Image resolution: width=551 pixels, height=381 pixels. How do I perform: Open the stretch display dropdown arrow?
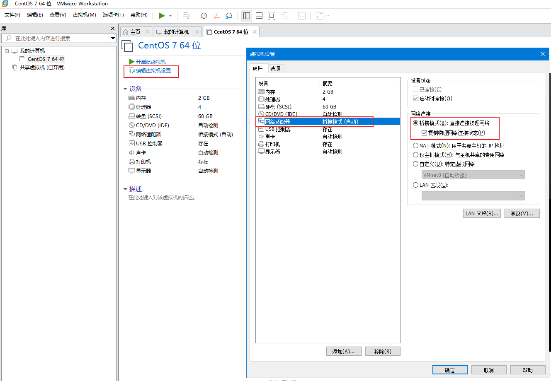pos(328,16)
